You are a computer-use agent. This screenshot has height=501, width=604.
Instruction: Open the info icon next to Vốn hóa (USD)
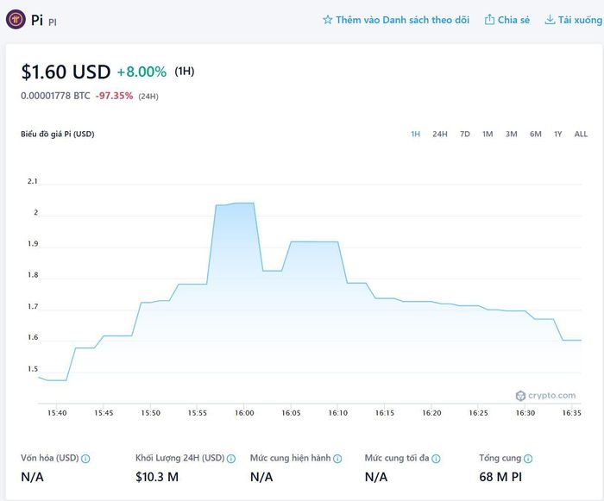click(x=86, y=459)
